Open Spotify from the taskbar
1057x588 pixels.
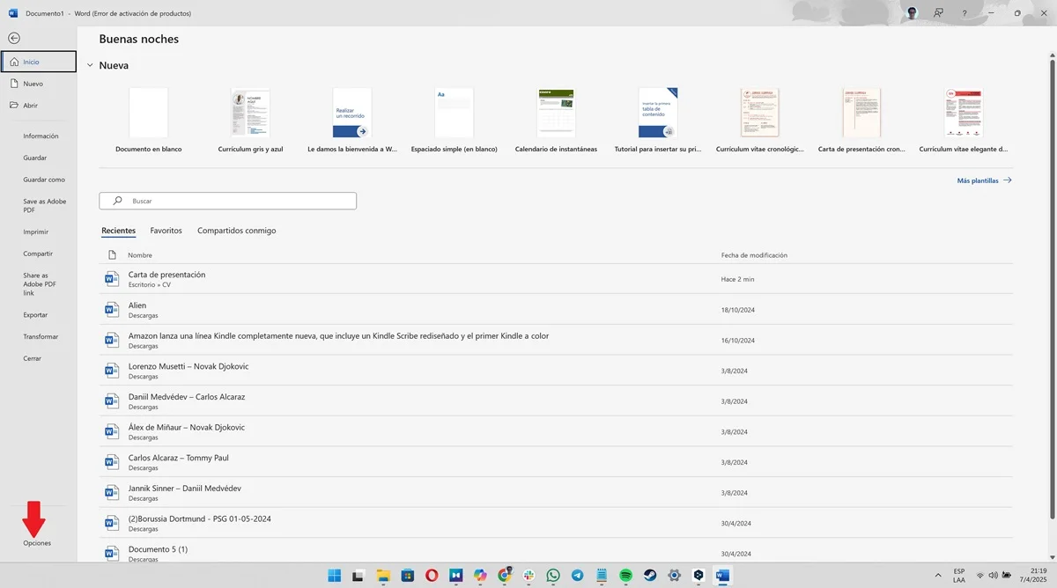[625, 576]
